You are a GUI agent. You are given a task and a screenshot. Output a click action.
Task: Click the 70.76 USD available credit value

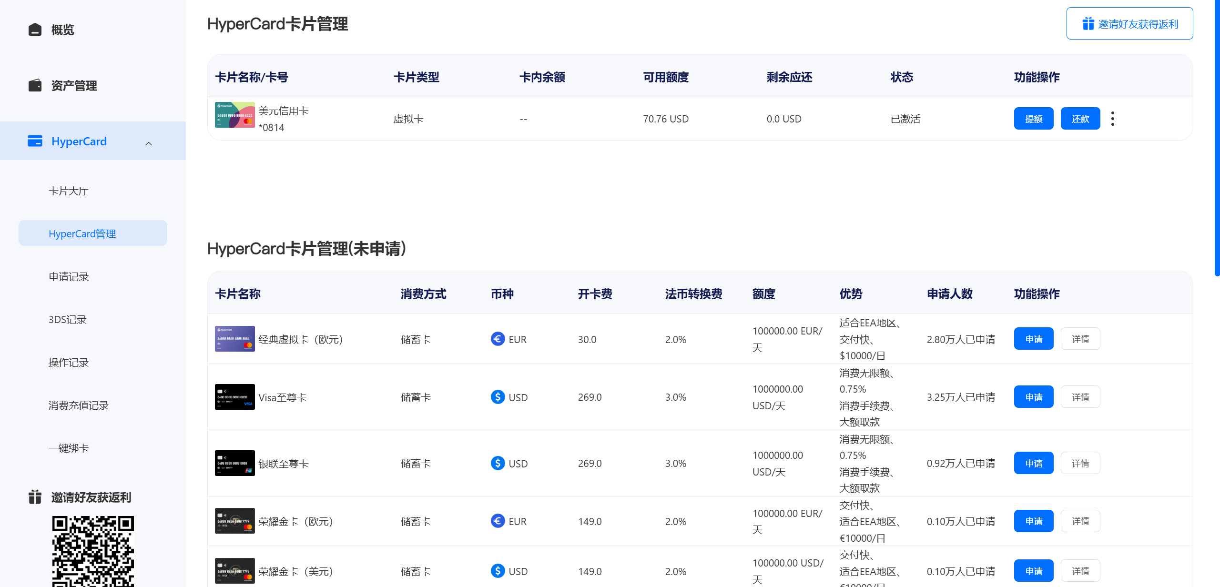666,119
